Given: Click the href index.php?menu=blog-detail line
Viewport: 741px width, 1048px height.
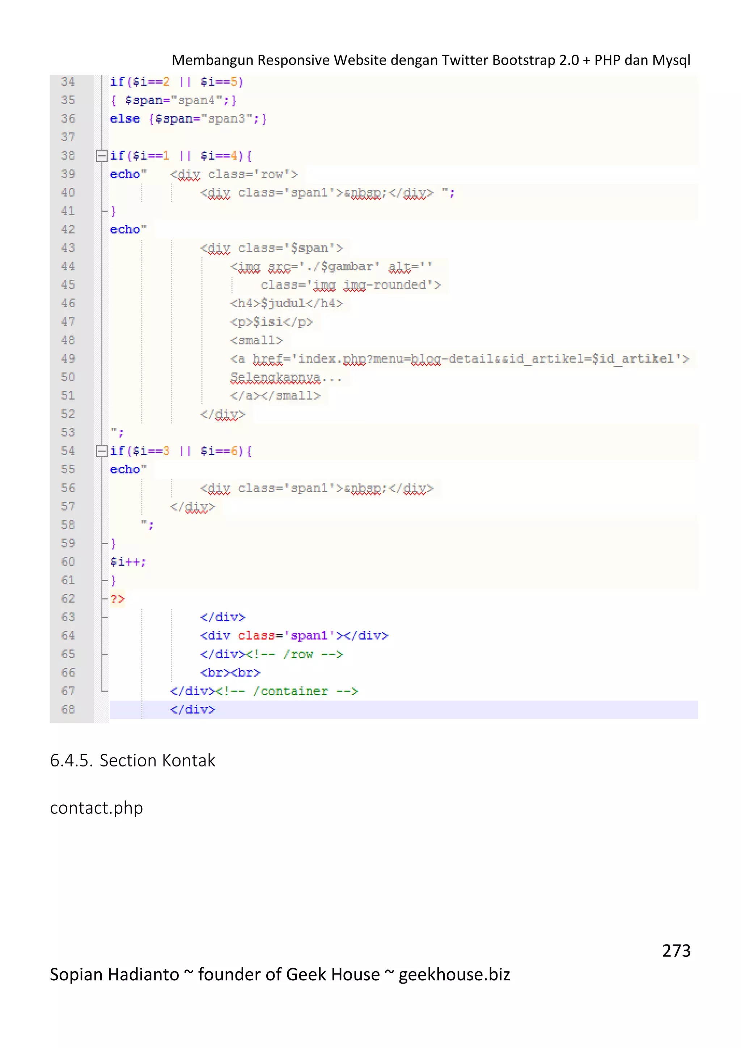Looking at the screenshot, I should point(460,359).
